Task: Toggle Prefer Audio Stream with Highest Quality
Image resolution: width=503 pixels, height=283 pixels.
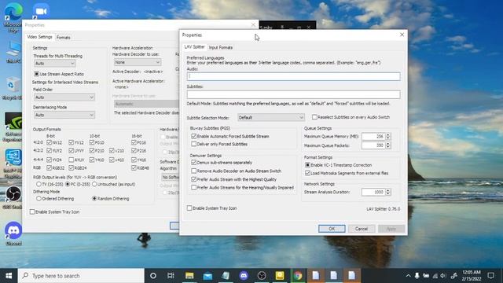Action: [194, 179]
